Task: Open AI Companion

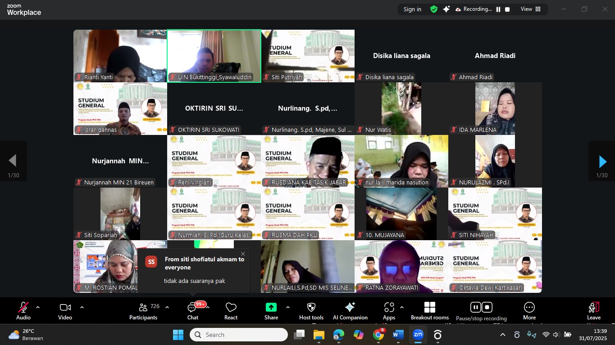Action: [350, 311]
